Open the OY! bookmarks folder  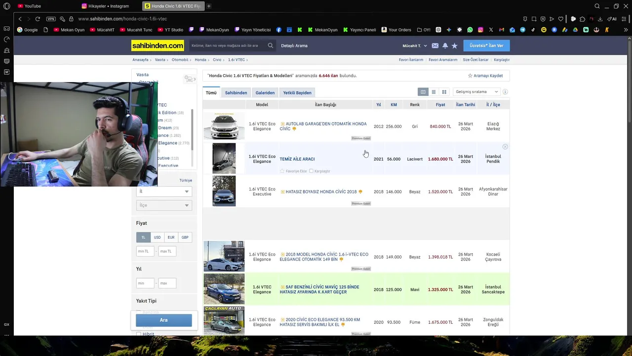click(424, 30)
